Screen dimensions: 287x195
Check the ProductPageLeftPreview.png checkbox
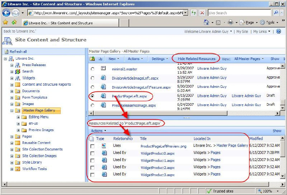(x=93, y=146)
